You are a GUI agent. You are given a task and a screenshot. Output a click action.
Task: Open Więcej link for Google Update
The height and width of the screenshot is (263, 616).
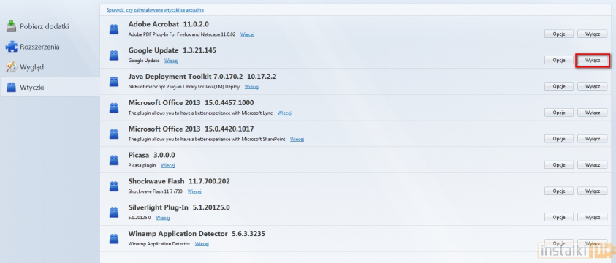point(171,61)
